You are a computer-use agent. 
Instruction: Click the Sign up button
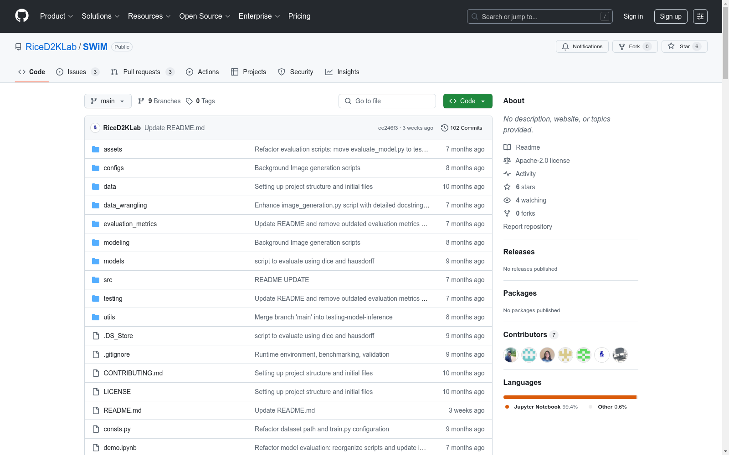(x=671, y=16)
